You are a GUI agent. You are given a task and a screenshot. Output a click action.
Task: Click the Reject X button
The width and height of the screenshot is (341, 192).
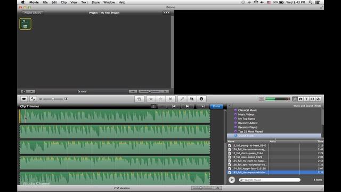pyautogui.click(x=170, y=99)
